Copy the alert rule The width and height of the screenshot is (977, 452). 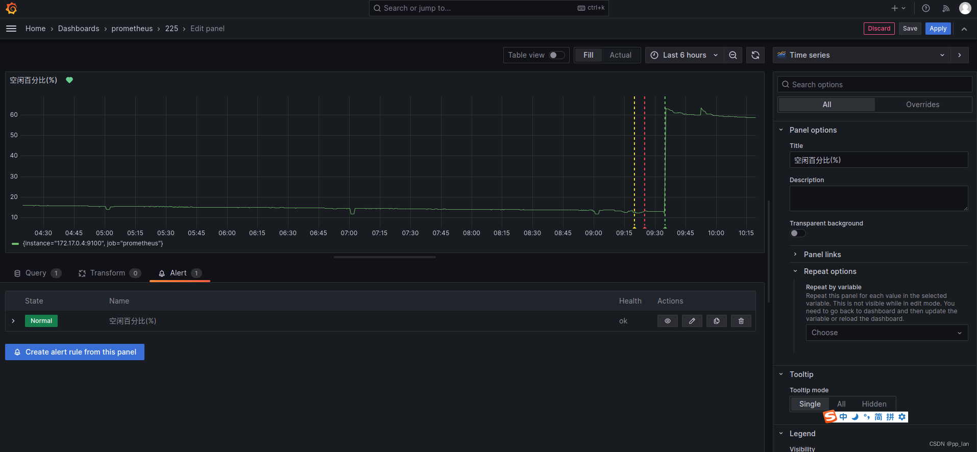point(717,321)
